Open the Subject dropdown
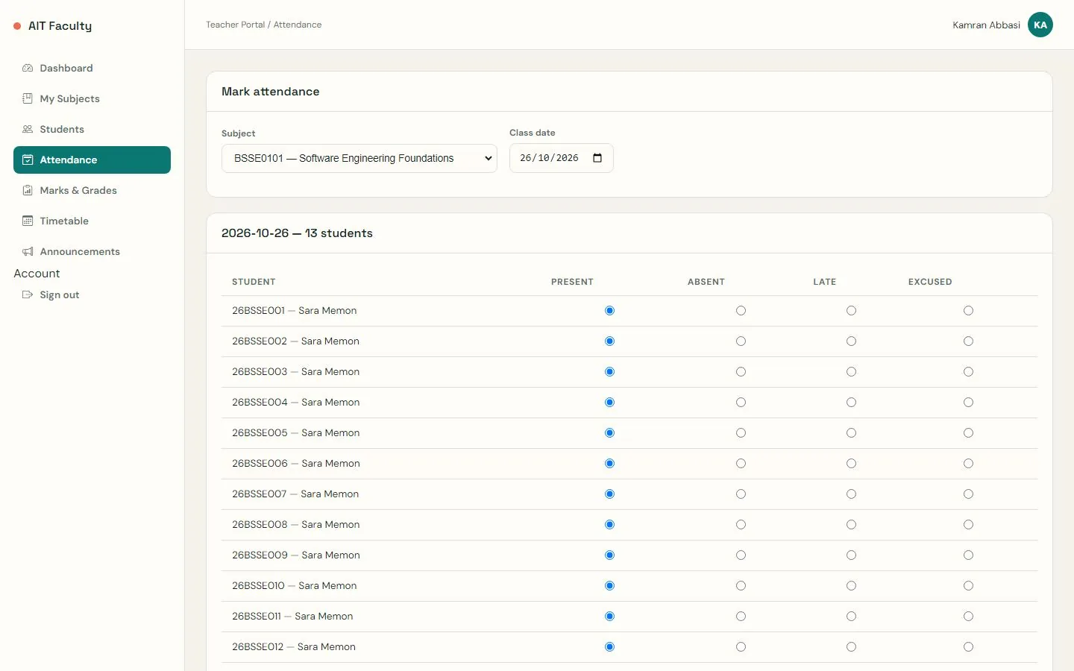The width and height of the screenshot is (1074, 671). coord(359,158)
